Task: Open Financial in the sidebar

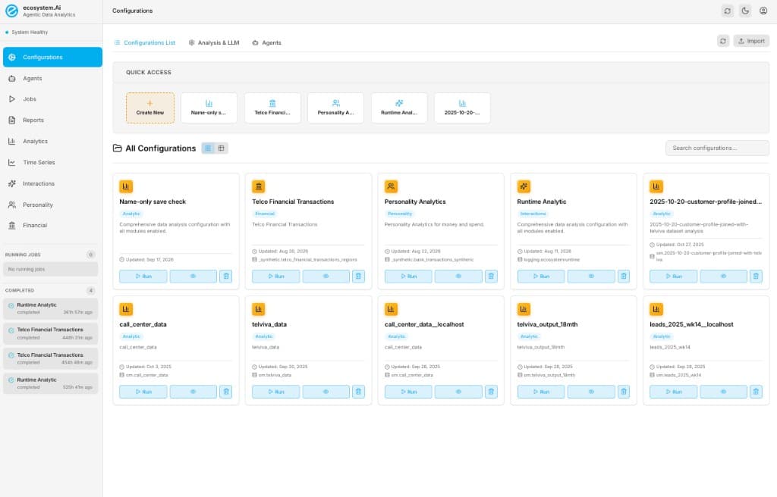Action: [x=52, y=225]
